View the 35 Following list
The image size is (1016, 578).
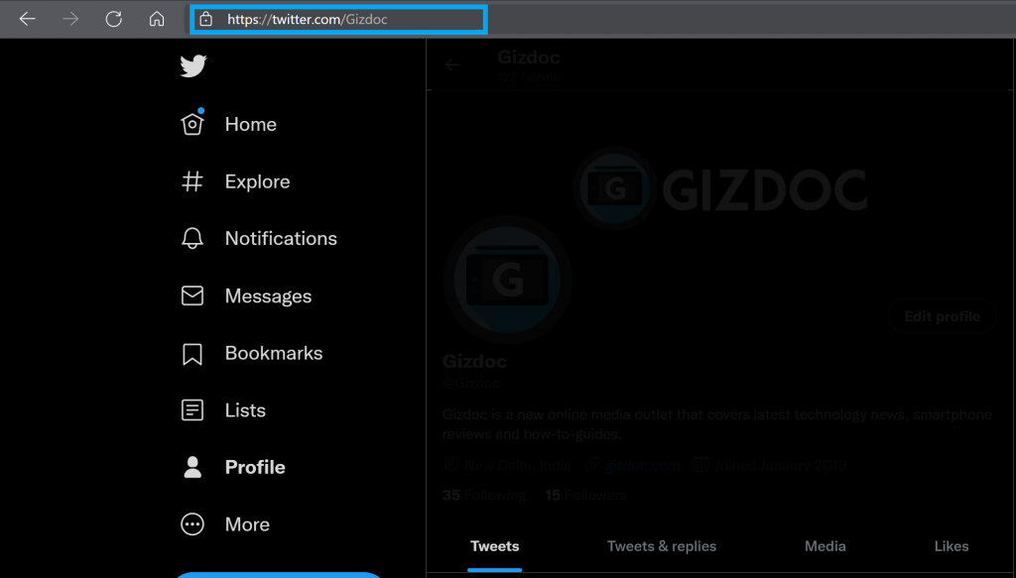(x=484, y=496)
